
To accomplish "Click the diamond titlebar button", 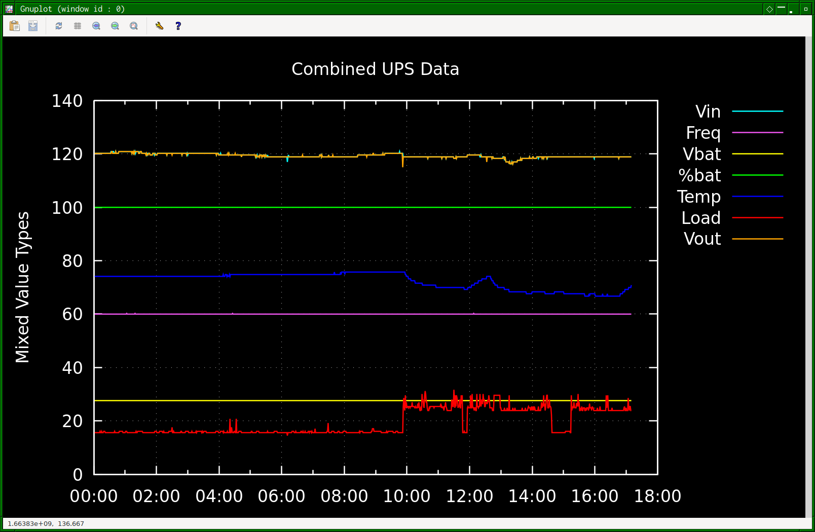I will tap(769, 9).
